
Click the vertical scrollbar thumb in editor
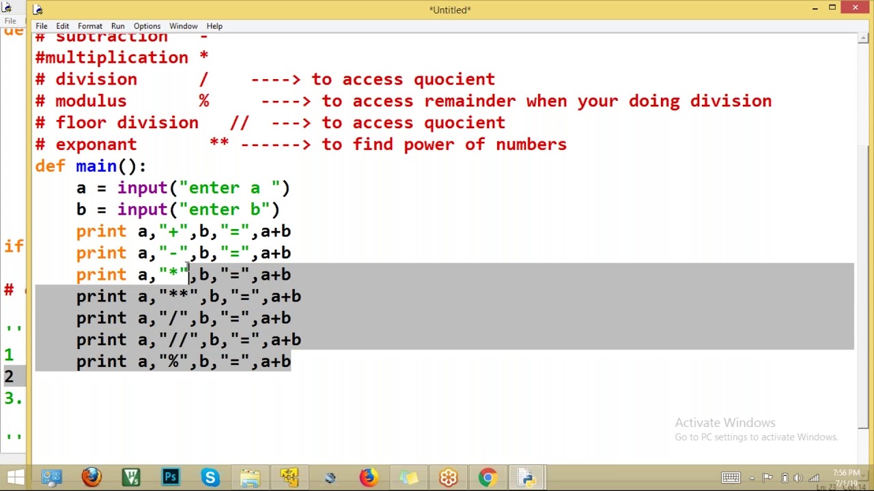[863, 286]
